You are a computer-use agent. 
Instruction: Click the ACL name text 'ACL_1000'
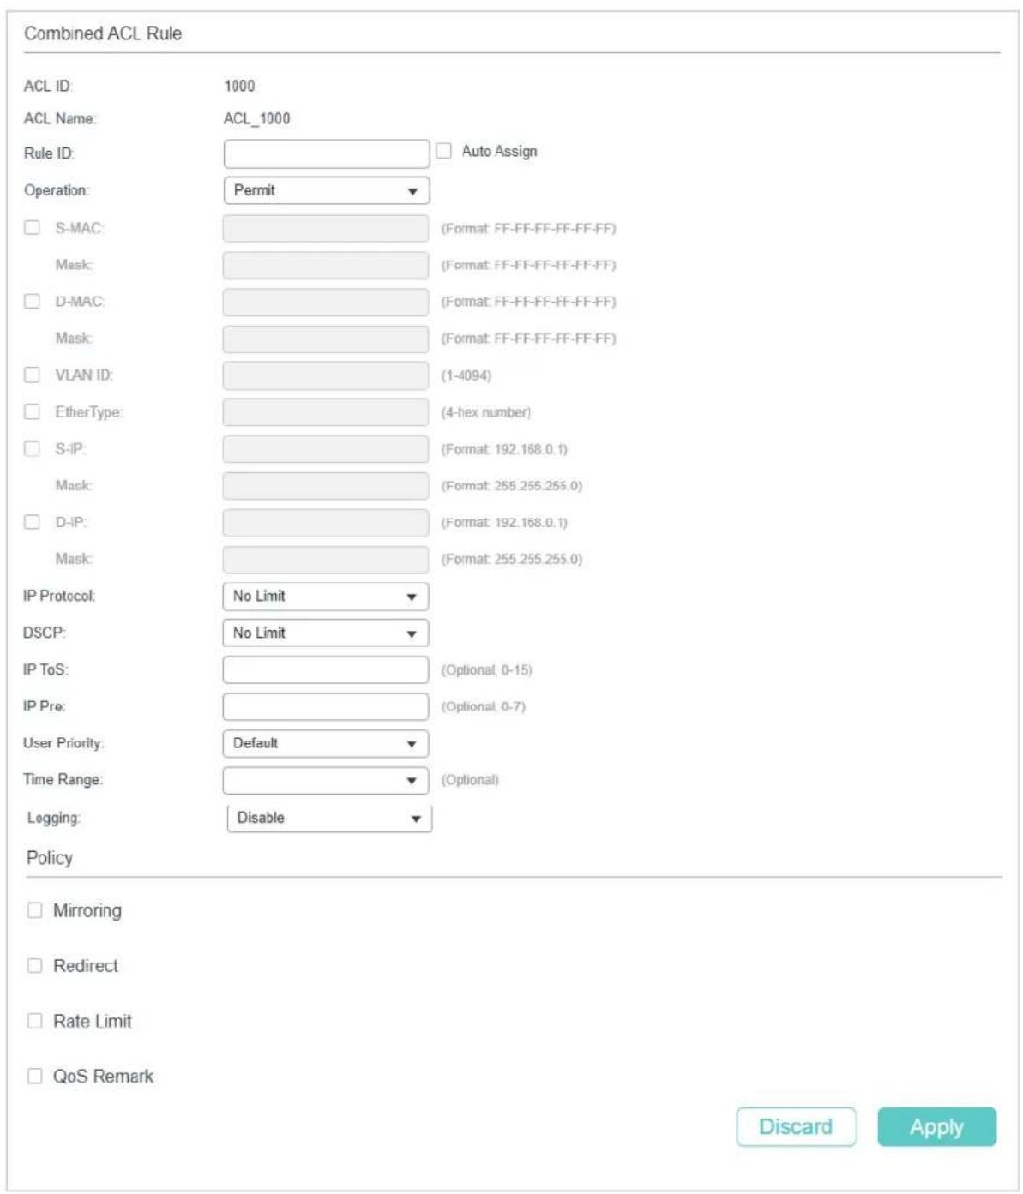(x=256, y=118)
